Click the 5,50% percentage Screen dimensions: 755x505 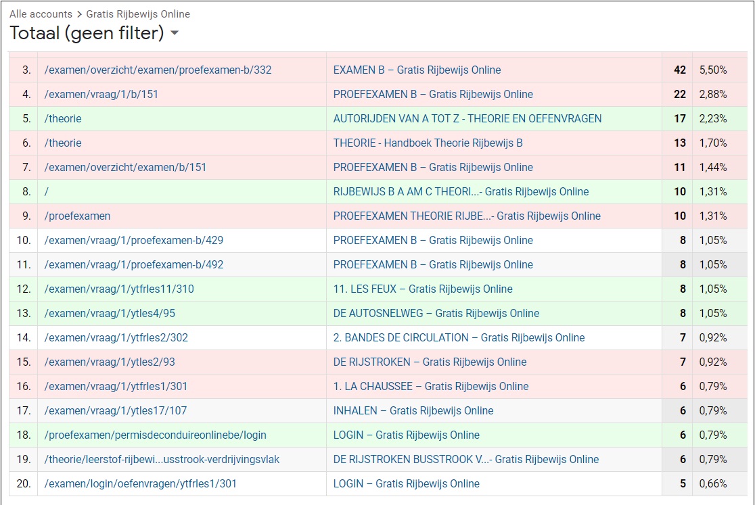(713, 70)
